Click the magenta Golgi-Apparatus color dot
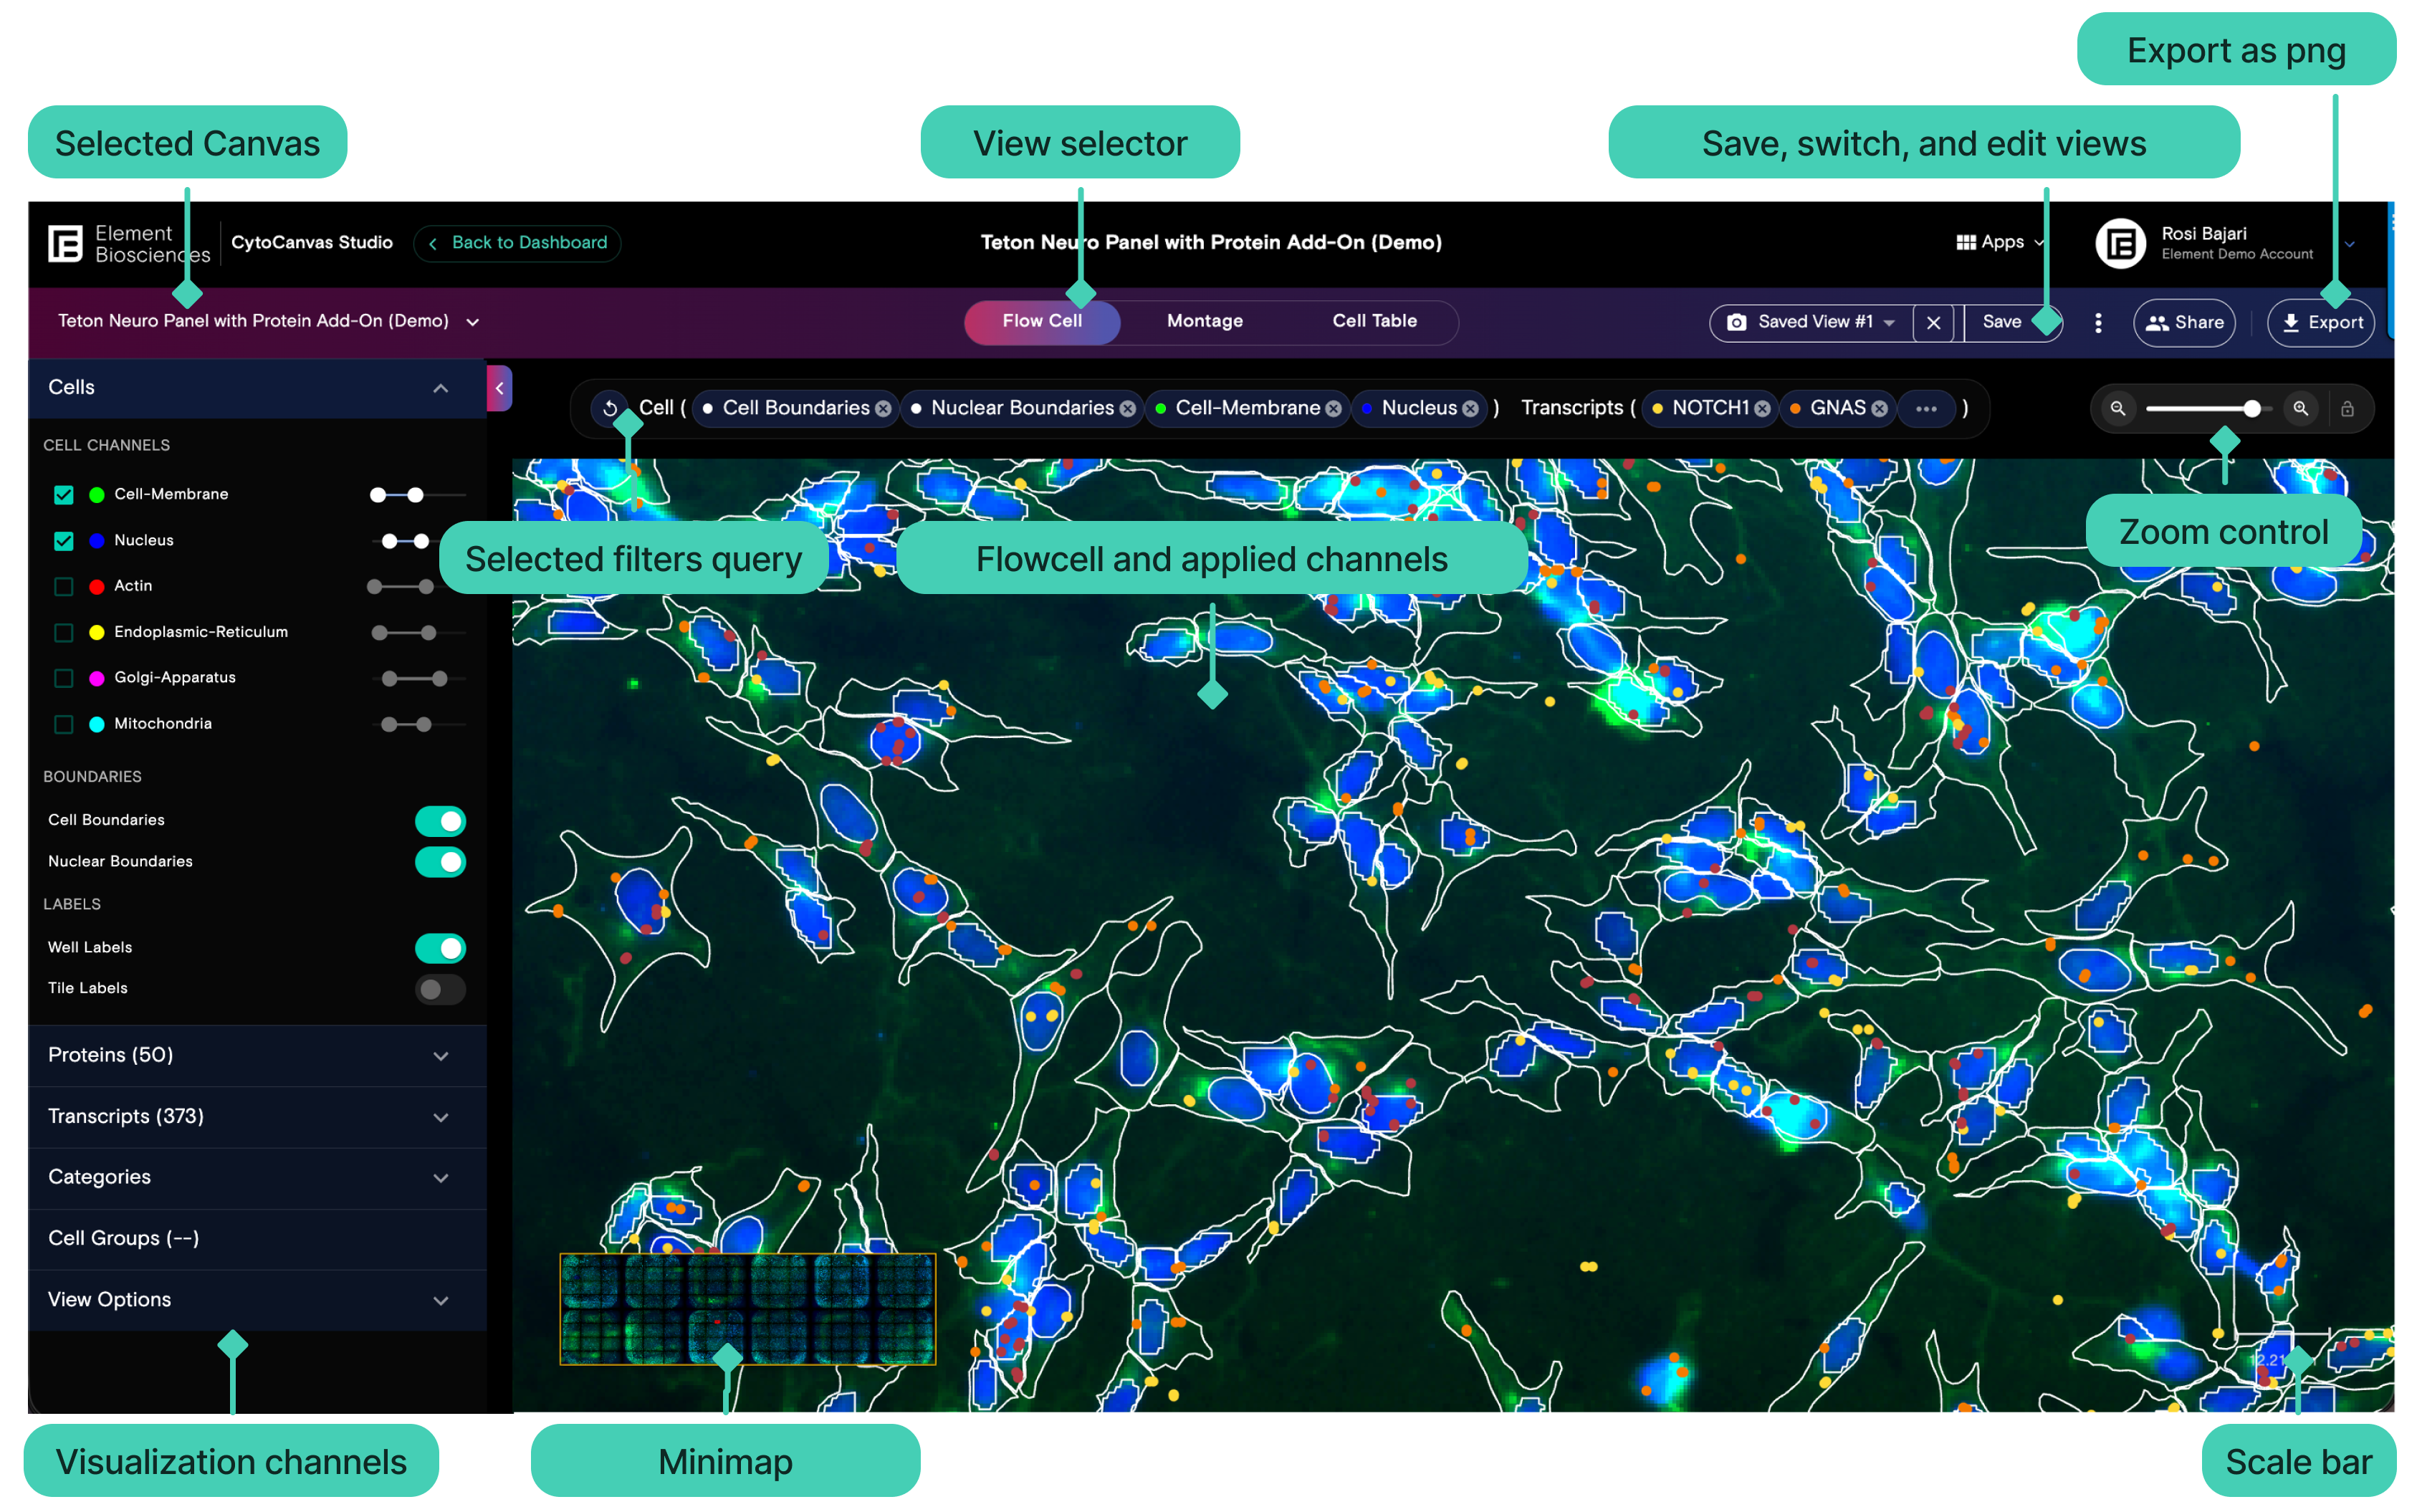This screenshot has height=1512, width=2417. (97, 679)
